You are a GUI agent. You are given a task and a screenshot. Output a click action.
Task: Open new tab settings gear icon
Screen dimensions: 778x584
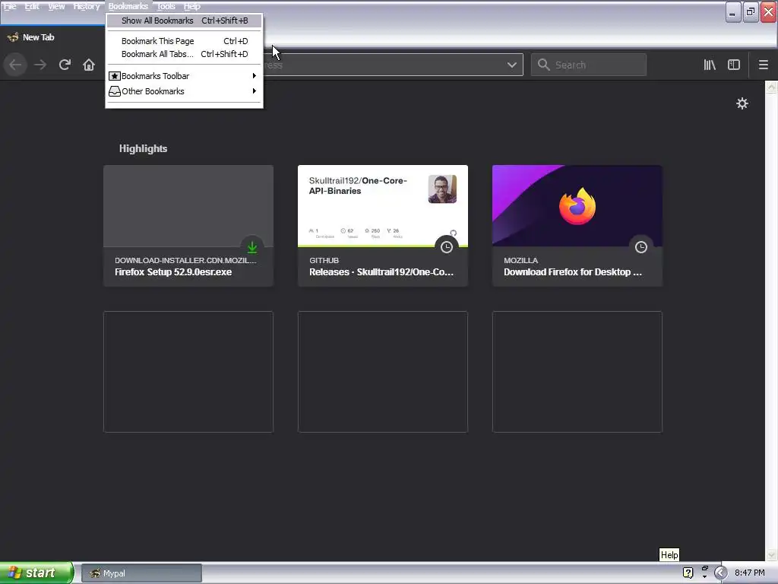pos(742,103)
